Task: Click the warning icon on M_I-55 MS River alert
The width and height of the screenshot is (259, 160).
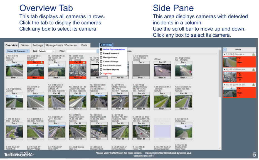Action: click(x=253, y=69)
